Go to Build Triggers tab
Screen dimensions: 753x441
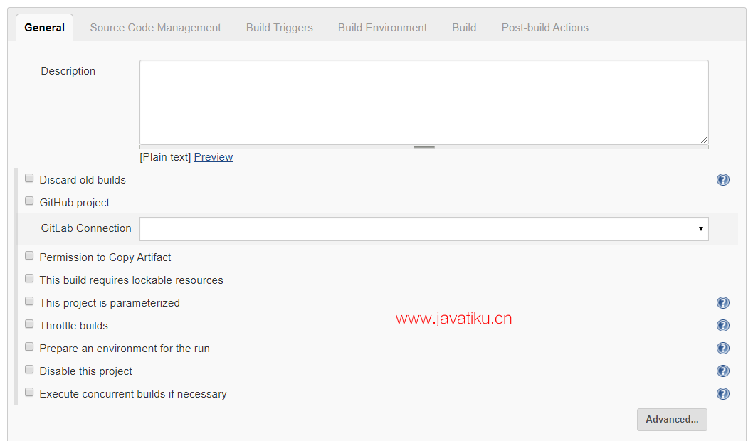tap(279, 28)
